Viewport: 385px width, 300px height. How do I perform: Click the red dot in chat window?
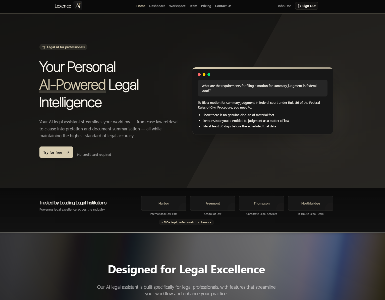(199, 74)
